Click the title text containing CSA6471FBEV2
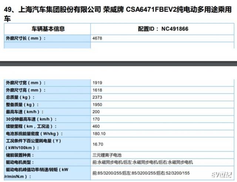237x182 pixels. tap(118, 14)
